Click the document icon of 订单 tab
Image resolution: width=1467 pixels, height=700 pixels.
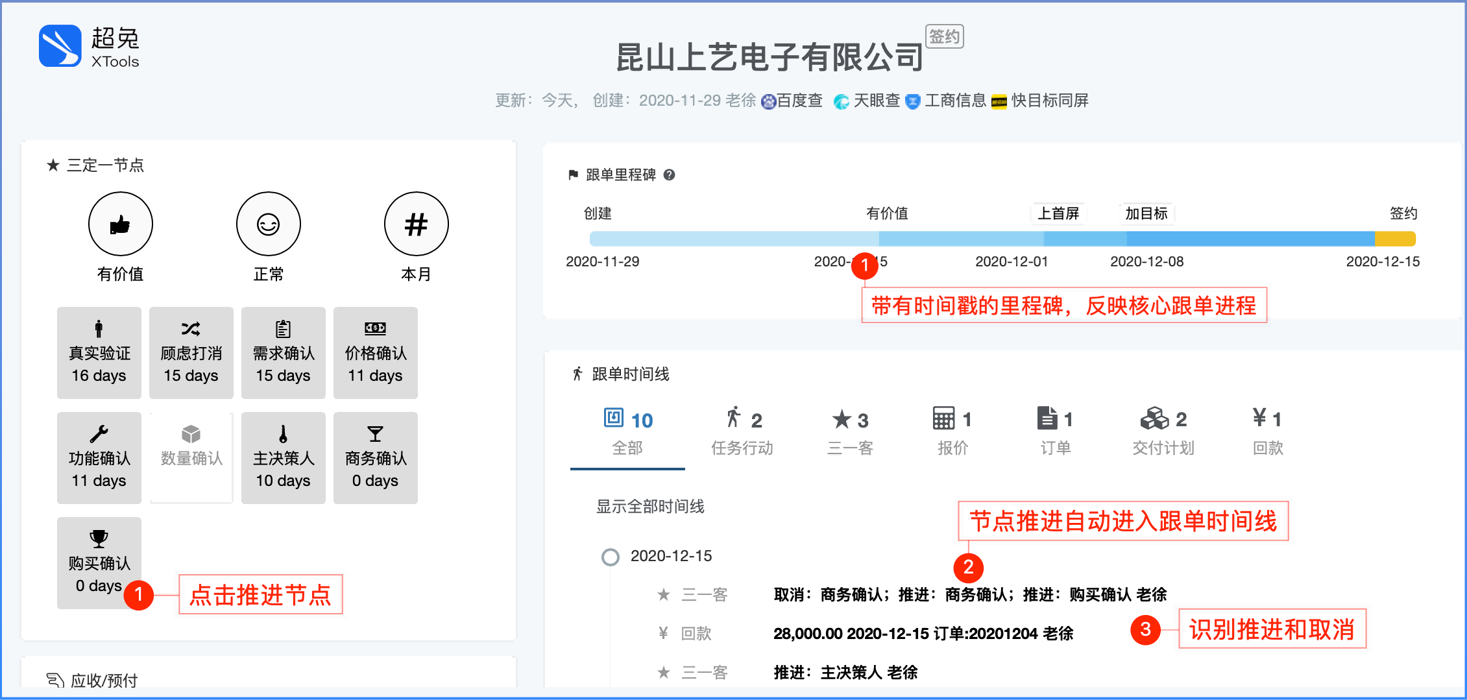coord(1047,418)
